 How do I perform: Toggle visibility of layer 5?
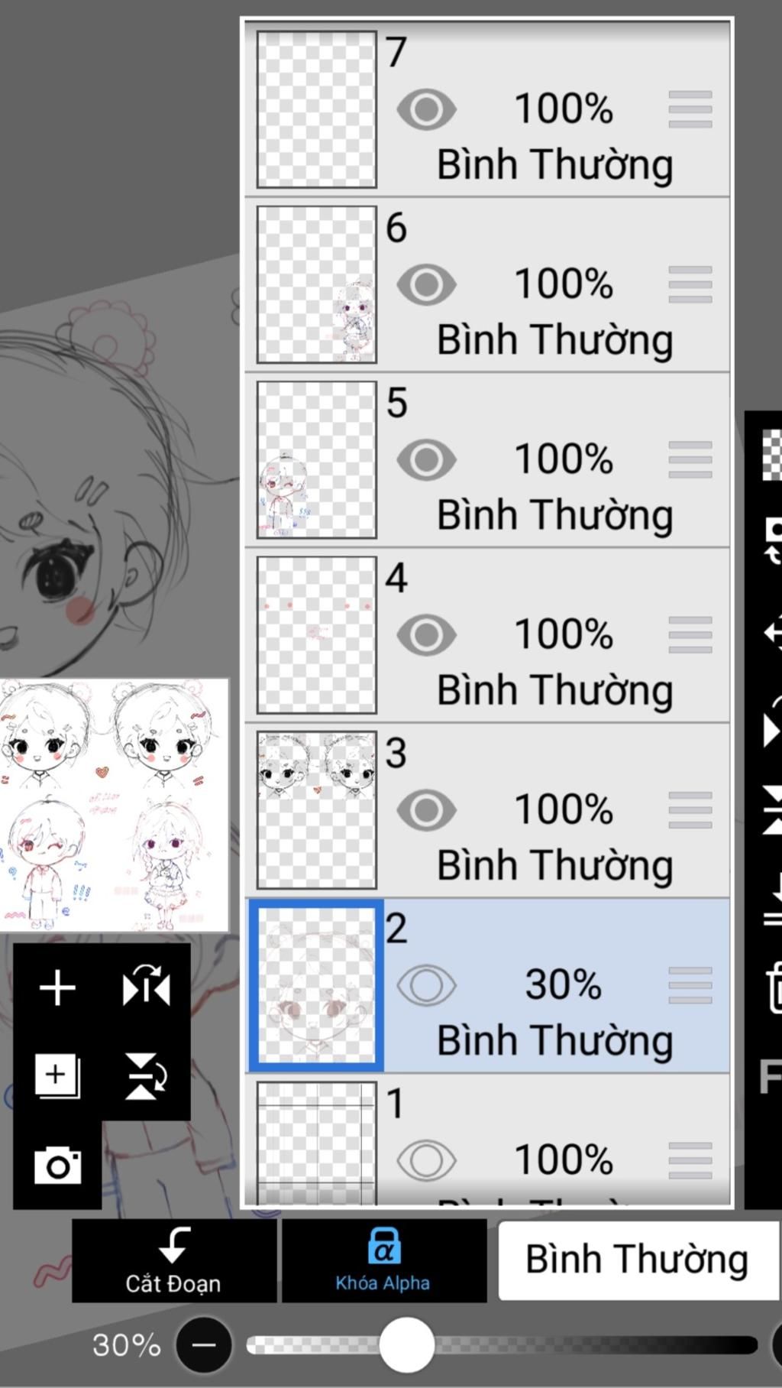point(426,459)
